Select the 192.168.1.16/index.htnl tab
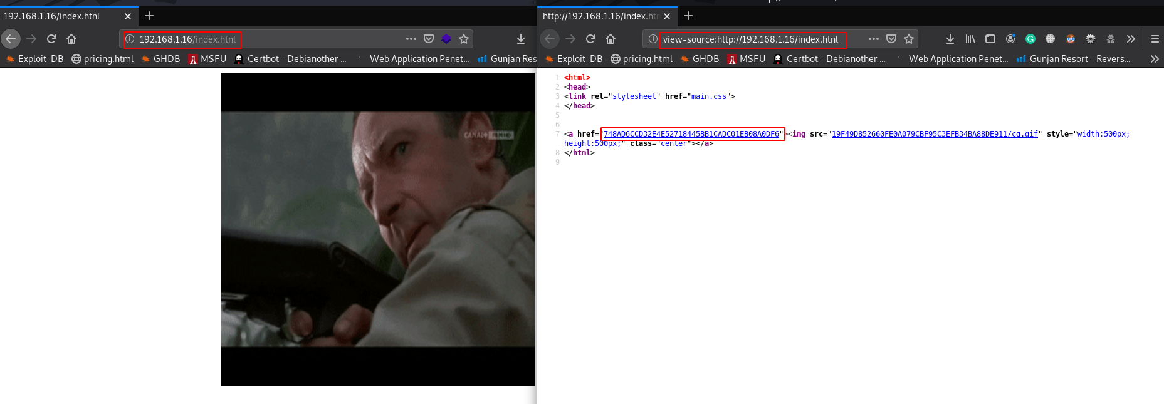This screenshot has height=404, width=1164. point(69,16)
